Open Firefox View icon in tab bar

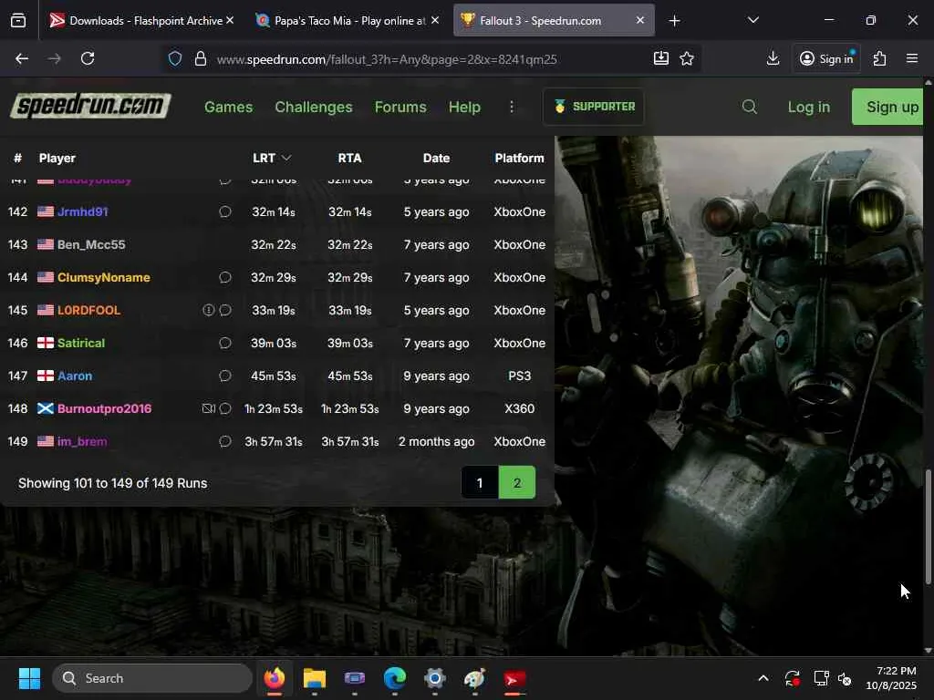[18, 21]
